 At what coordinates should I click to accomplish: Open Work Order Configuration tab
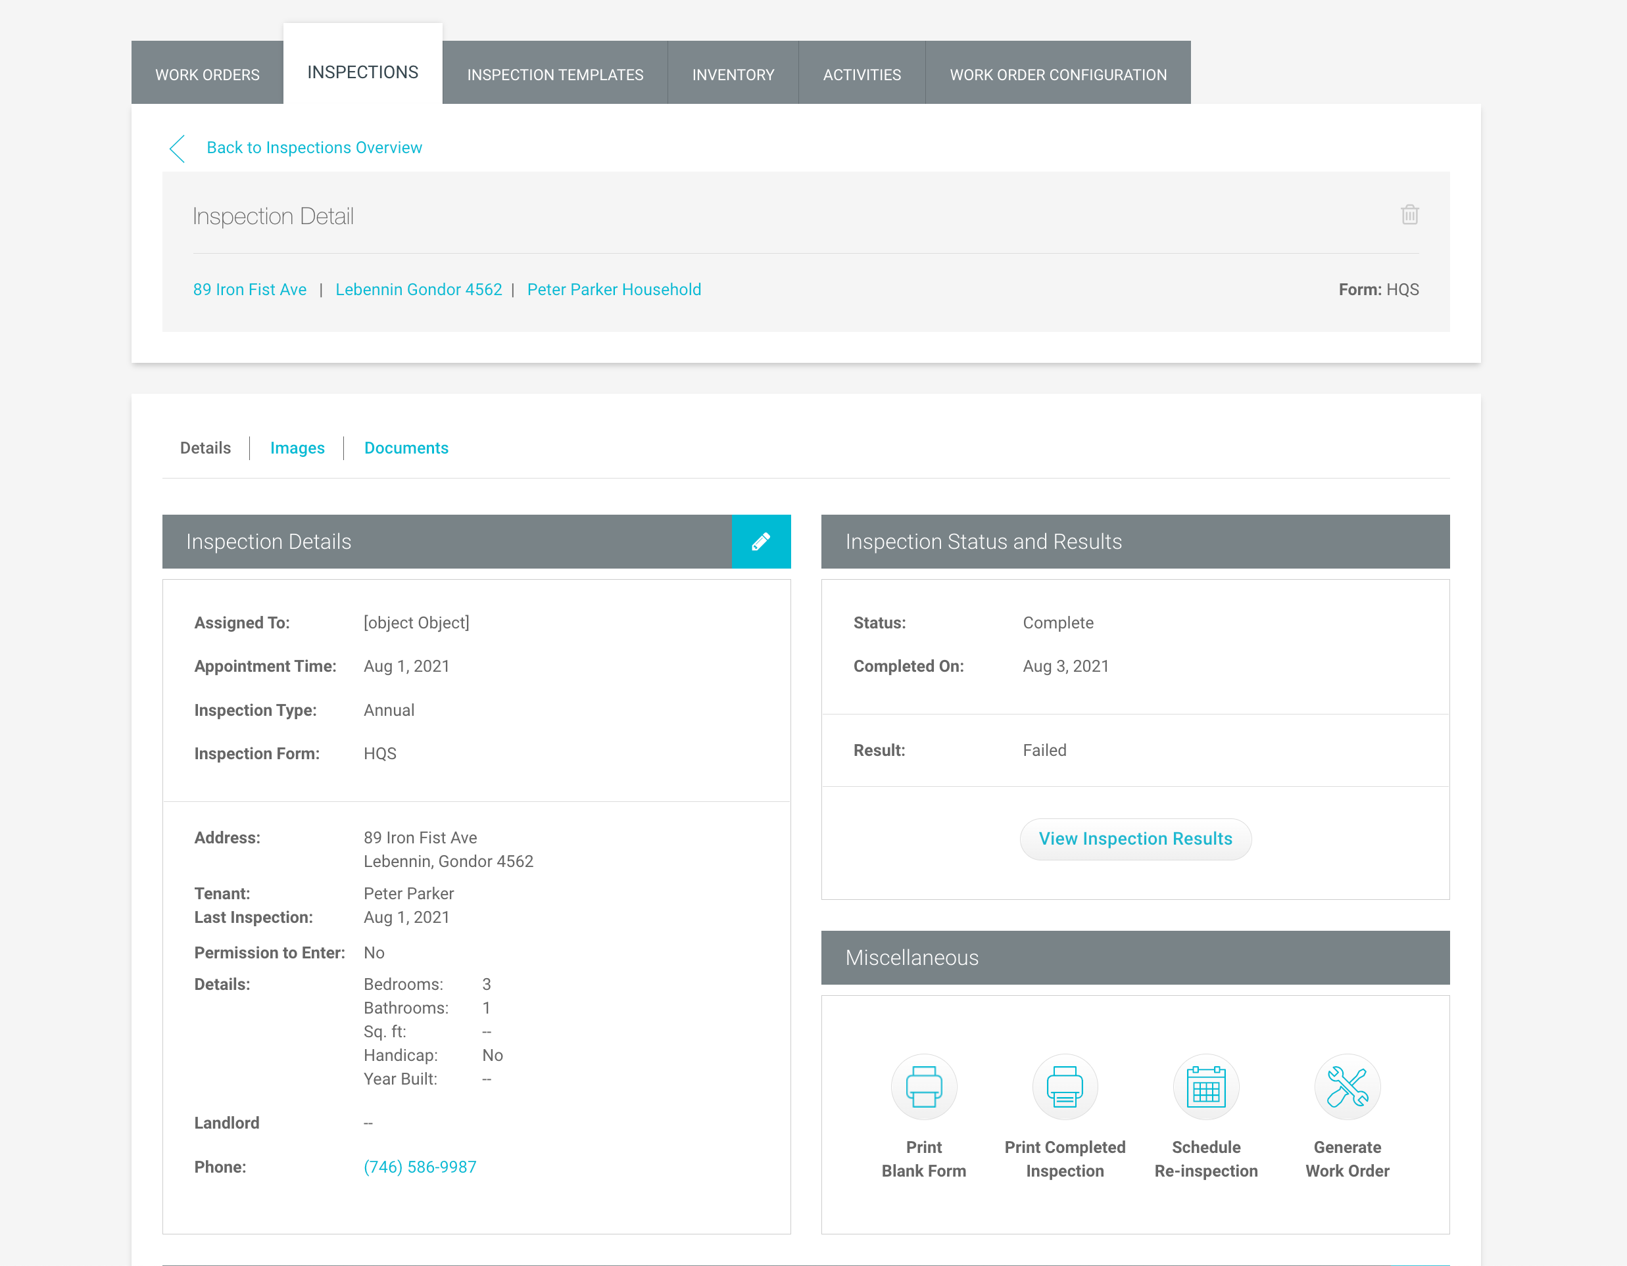1058,74
